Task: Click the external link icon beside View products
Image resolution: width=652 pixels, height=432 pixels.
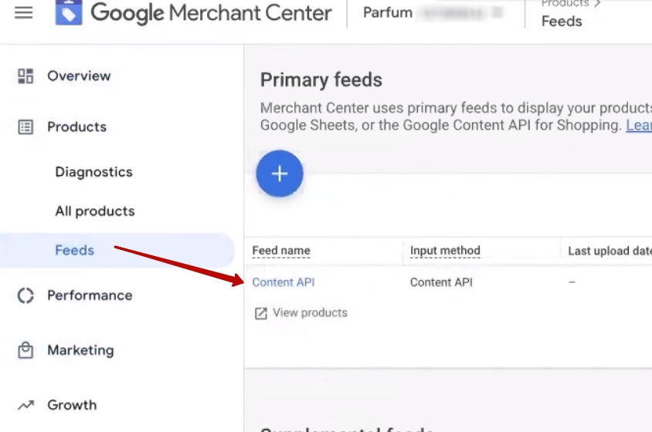Action: click(261, 313)
